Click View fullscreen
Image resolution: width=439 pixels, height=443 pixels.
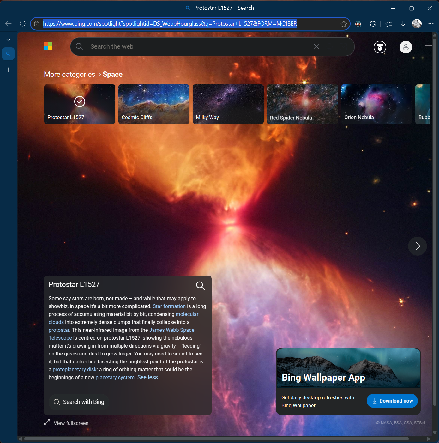pos(66,423)
